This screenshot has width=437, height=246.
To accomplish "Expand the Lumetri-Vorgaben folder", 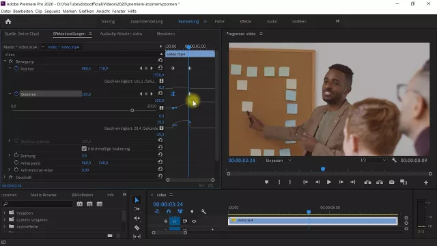I will click(x=5, y=220).
